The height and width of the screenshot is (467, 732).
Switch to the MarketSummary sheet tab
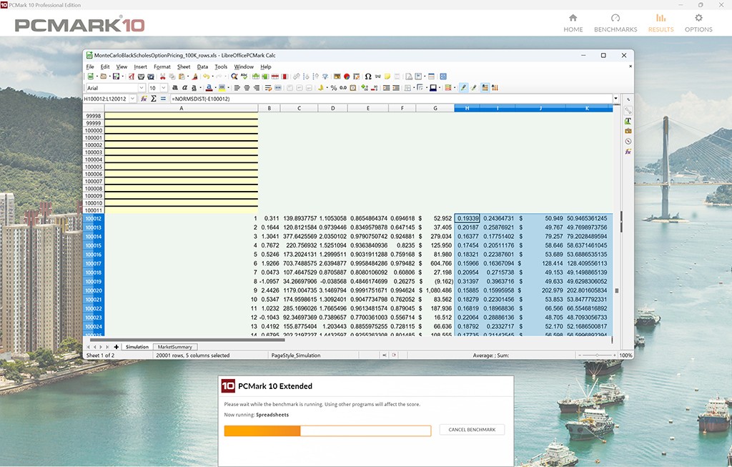click(x=174, y=347)
